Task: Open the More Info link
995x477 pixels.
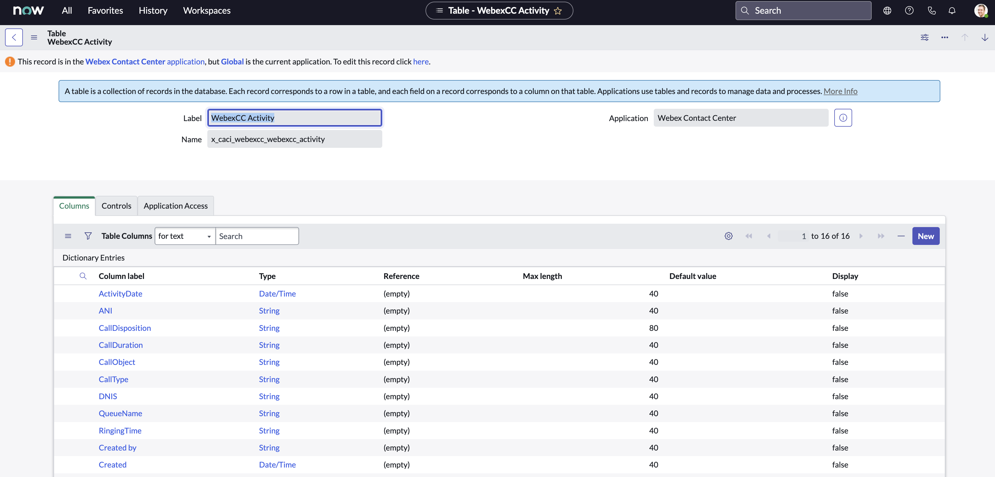Action: 840,91
